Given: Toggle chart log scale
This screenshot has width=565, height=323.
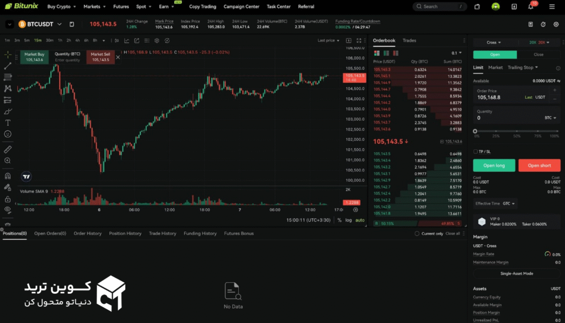Looking at the screenshot, I should tap(348, 220).
